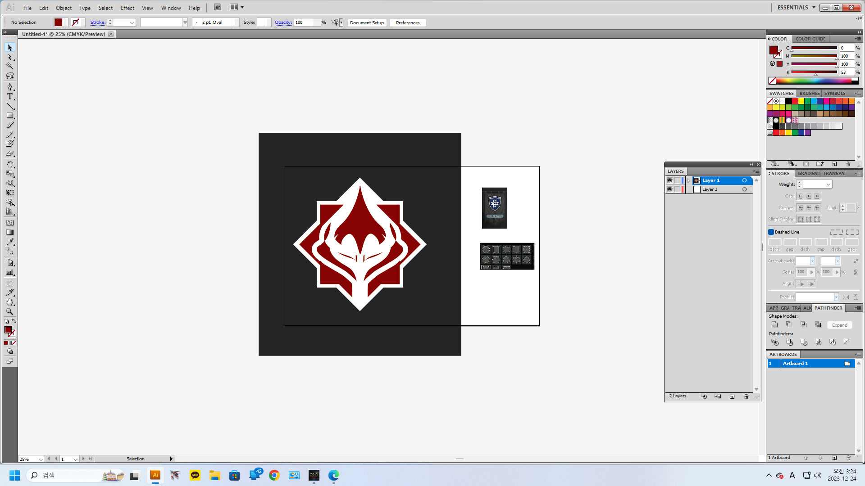865x486 pixels.
Task: Click Unite shape mode in Pathfinder
Action: point(774,324)
